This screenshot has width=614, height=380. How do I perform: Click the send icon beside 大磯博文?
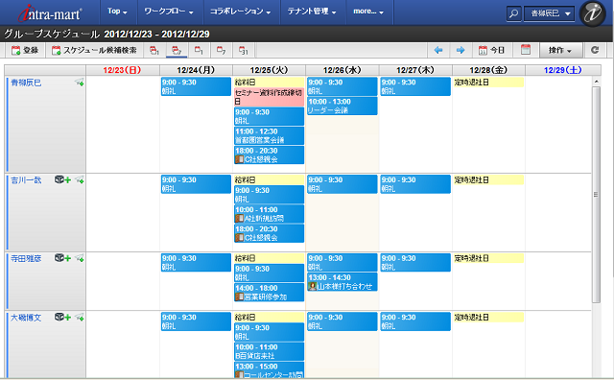click(80, 317)
